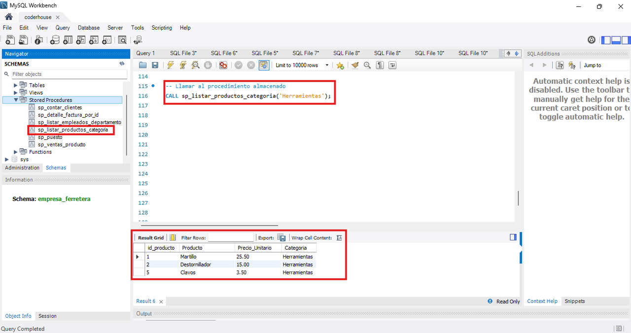
Task: Create a new schema on the server
Action: (x=55, y=40)
